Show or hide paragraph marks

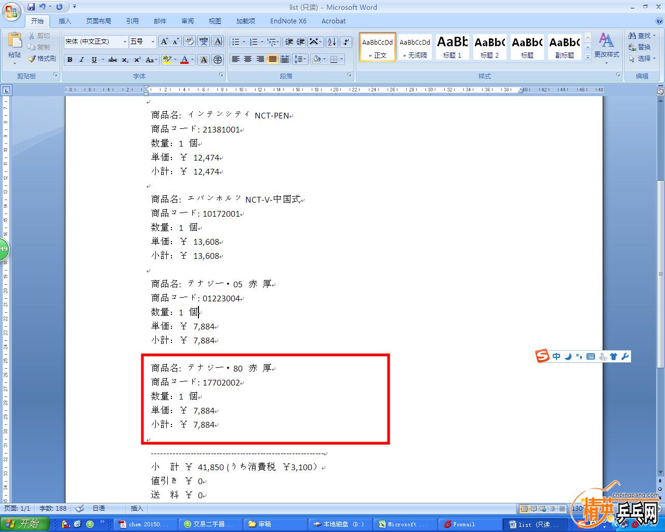click(347, 42)
